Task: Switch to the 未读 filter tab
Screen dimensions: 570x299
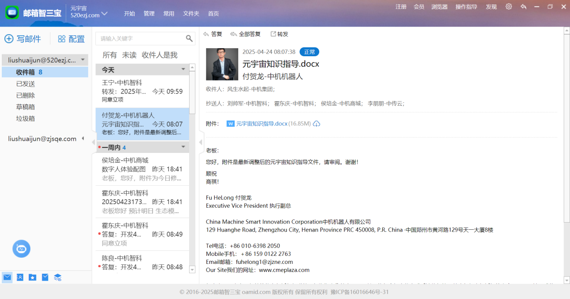Action: click(129, 55)
